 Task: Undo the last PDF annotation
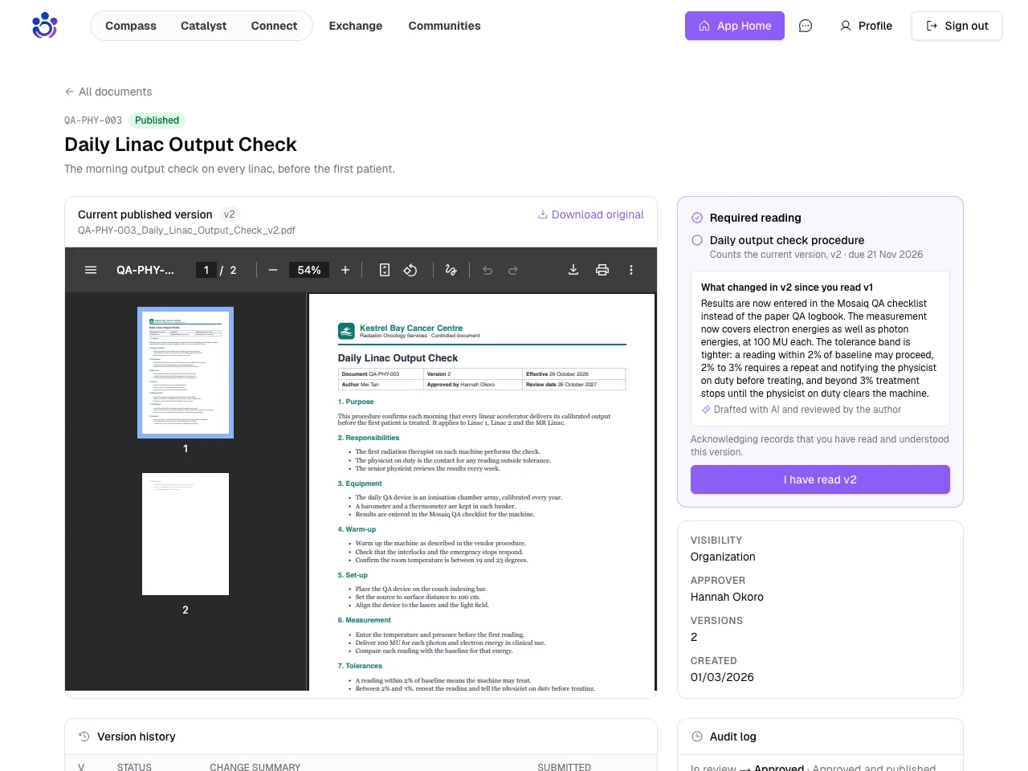(x=487, y=270)
